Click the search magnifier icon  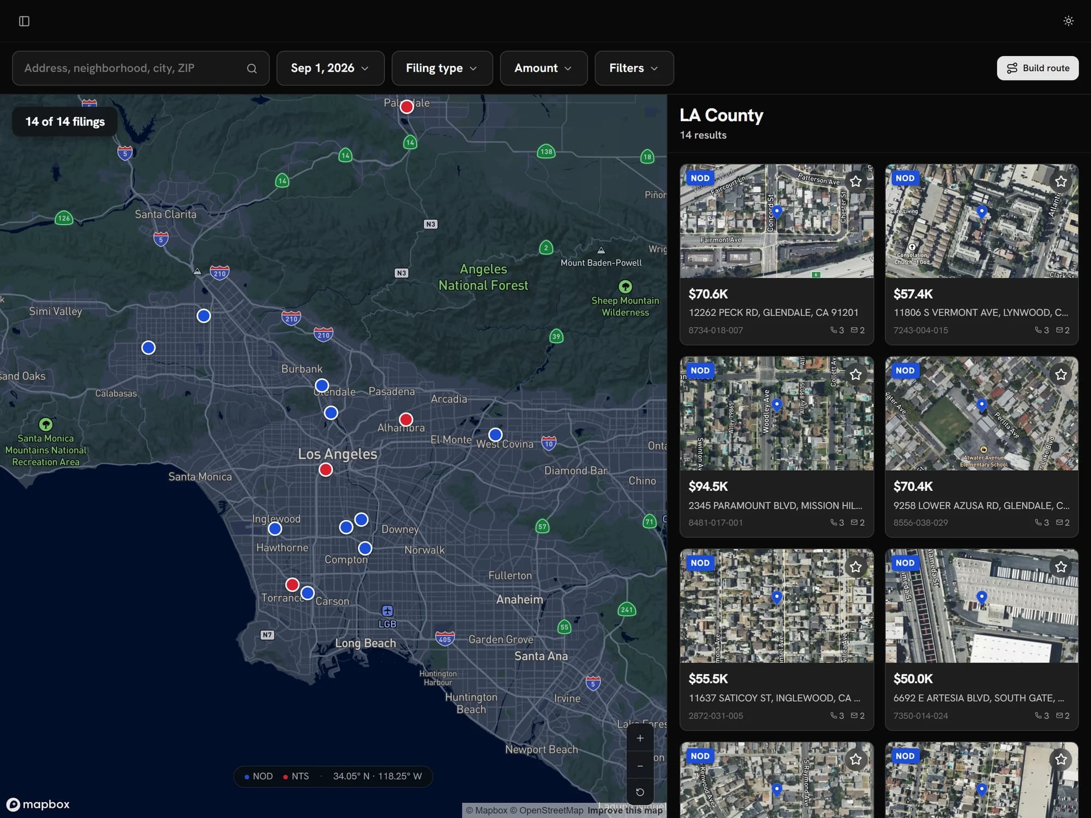pyautogui.click(x=251, y=69)
